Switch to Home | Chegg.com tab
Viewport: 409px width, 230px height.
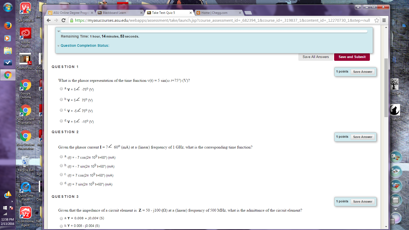point(219,13)
